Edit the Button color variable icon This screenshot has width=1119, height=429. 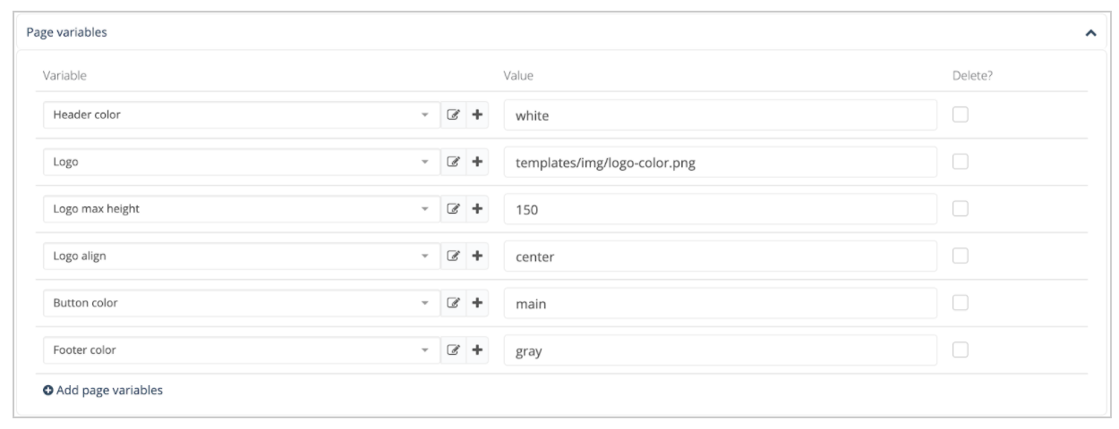[453, 303]
